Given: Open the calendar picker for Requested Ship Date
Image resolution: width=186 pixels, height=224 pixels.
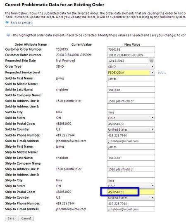Looking at the screenshot, I should (151, 61).
